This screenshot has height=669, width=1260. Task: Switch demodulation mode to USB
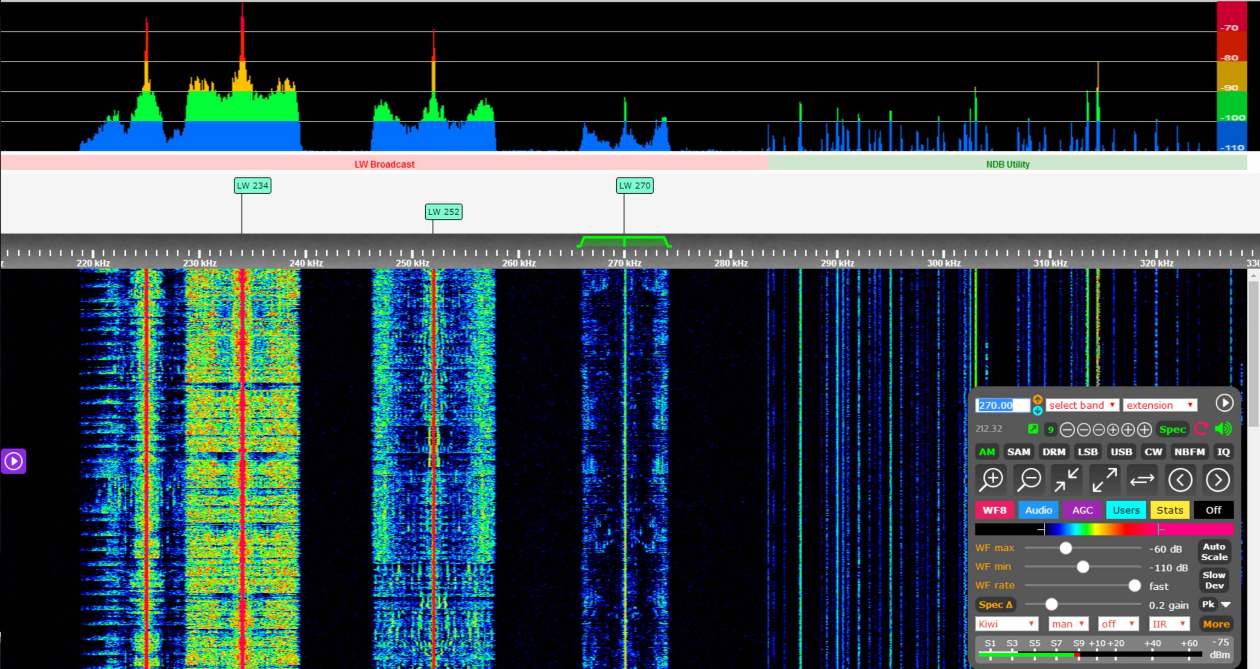(x=1121, y=452)
